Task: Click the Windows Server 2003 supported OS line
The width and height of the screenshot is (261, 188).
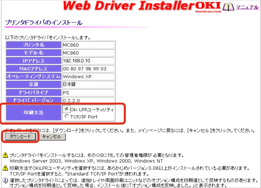Action: pyautogui.click(x=86, y=161)
